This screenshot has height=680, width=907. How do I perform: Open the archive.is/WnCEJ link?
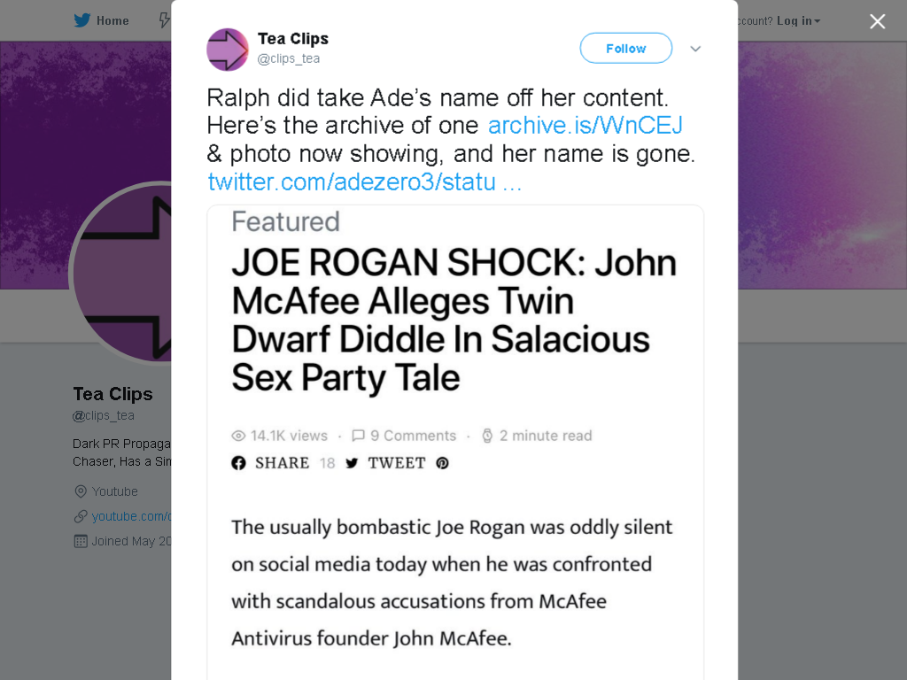pyautogui.click(x=585, y=126)
